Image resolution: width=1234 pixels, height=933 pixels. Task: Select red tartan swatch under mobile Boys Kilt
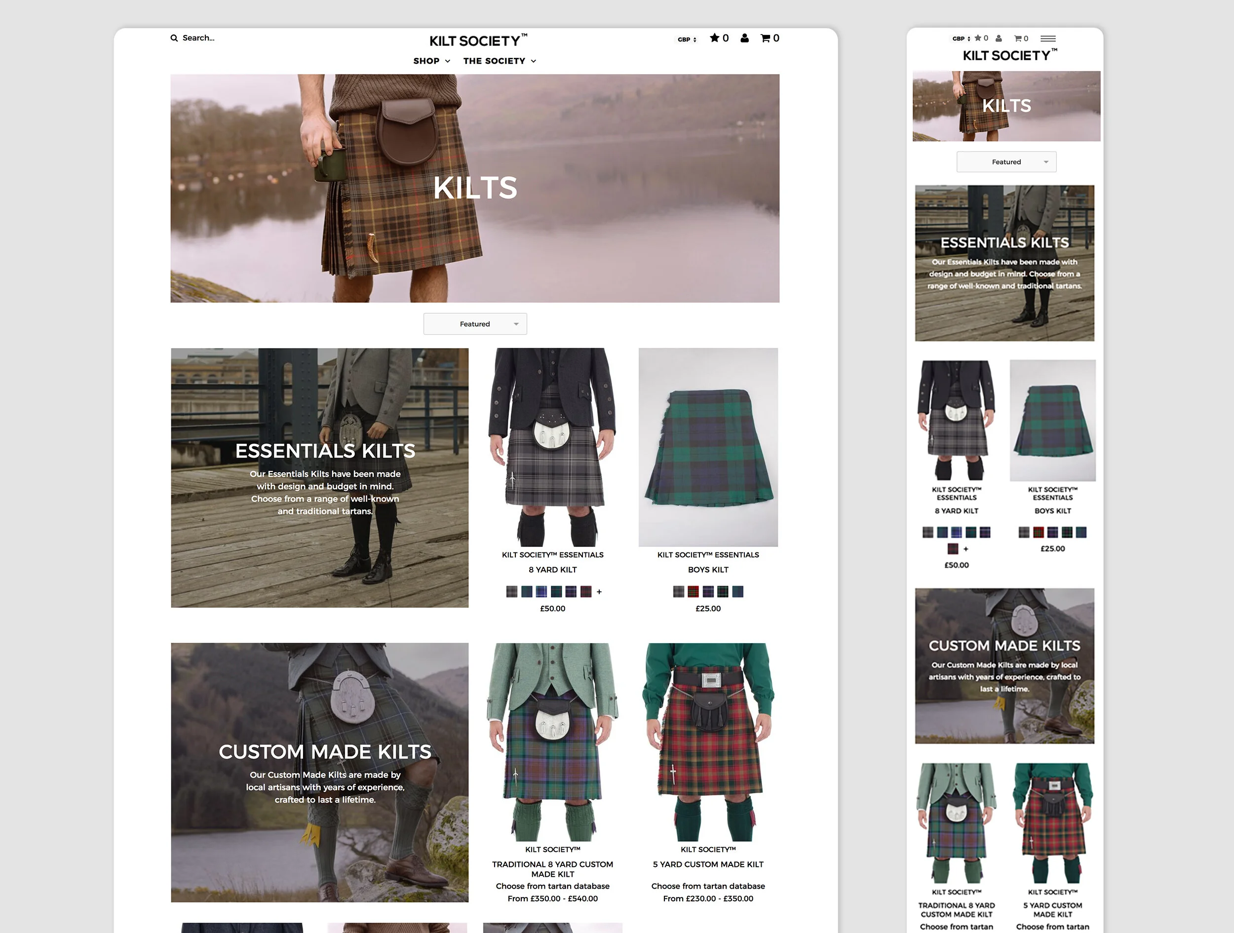pos(1038,532)
